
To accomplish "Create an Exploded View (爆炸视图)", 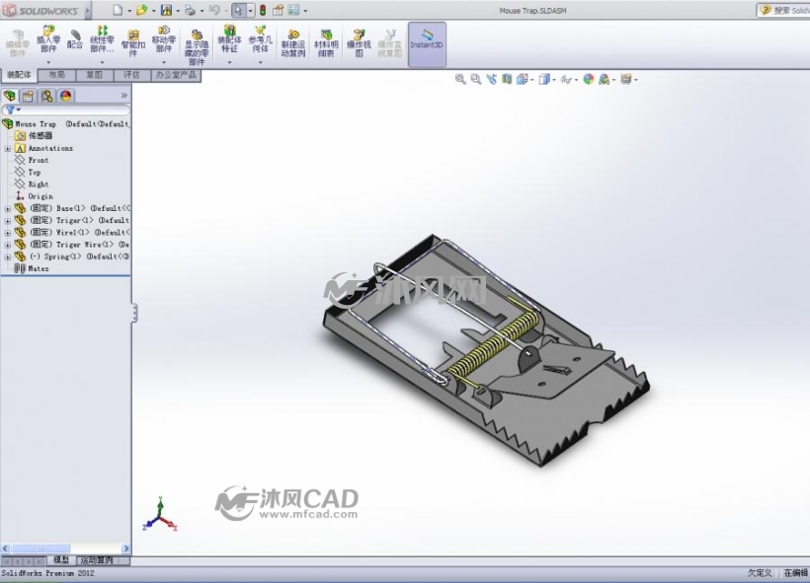I will click(x=359, y=43).
